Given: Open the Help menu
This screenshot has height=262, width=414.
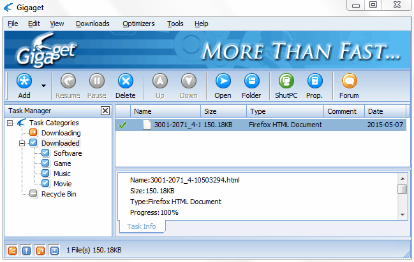Looking at the screenshot, I should pyautogui.click(x=202, y=24).
